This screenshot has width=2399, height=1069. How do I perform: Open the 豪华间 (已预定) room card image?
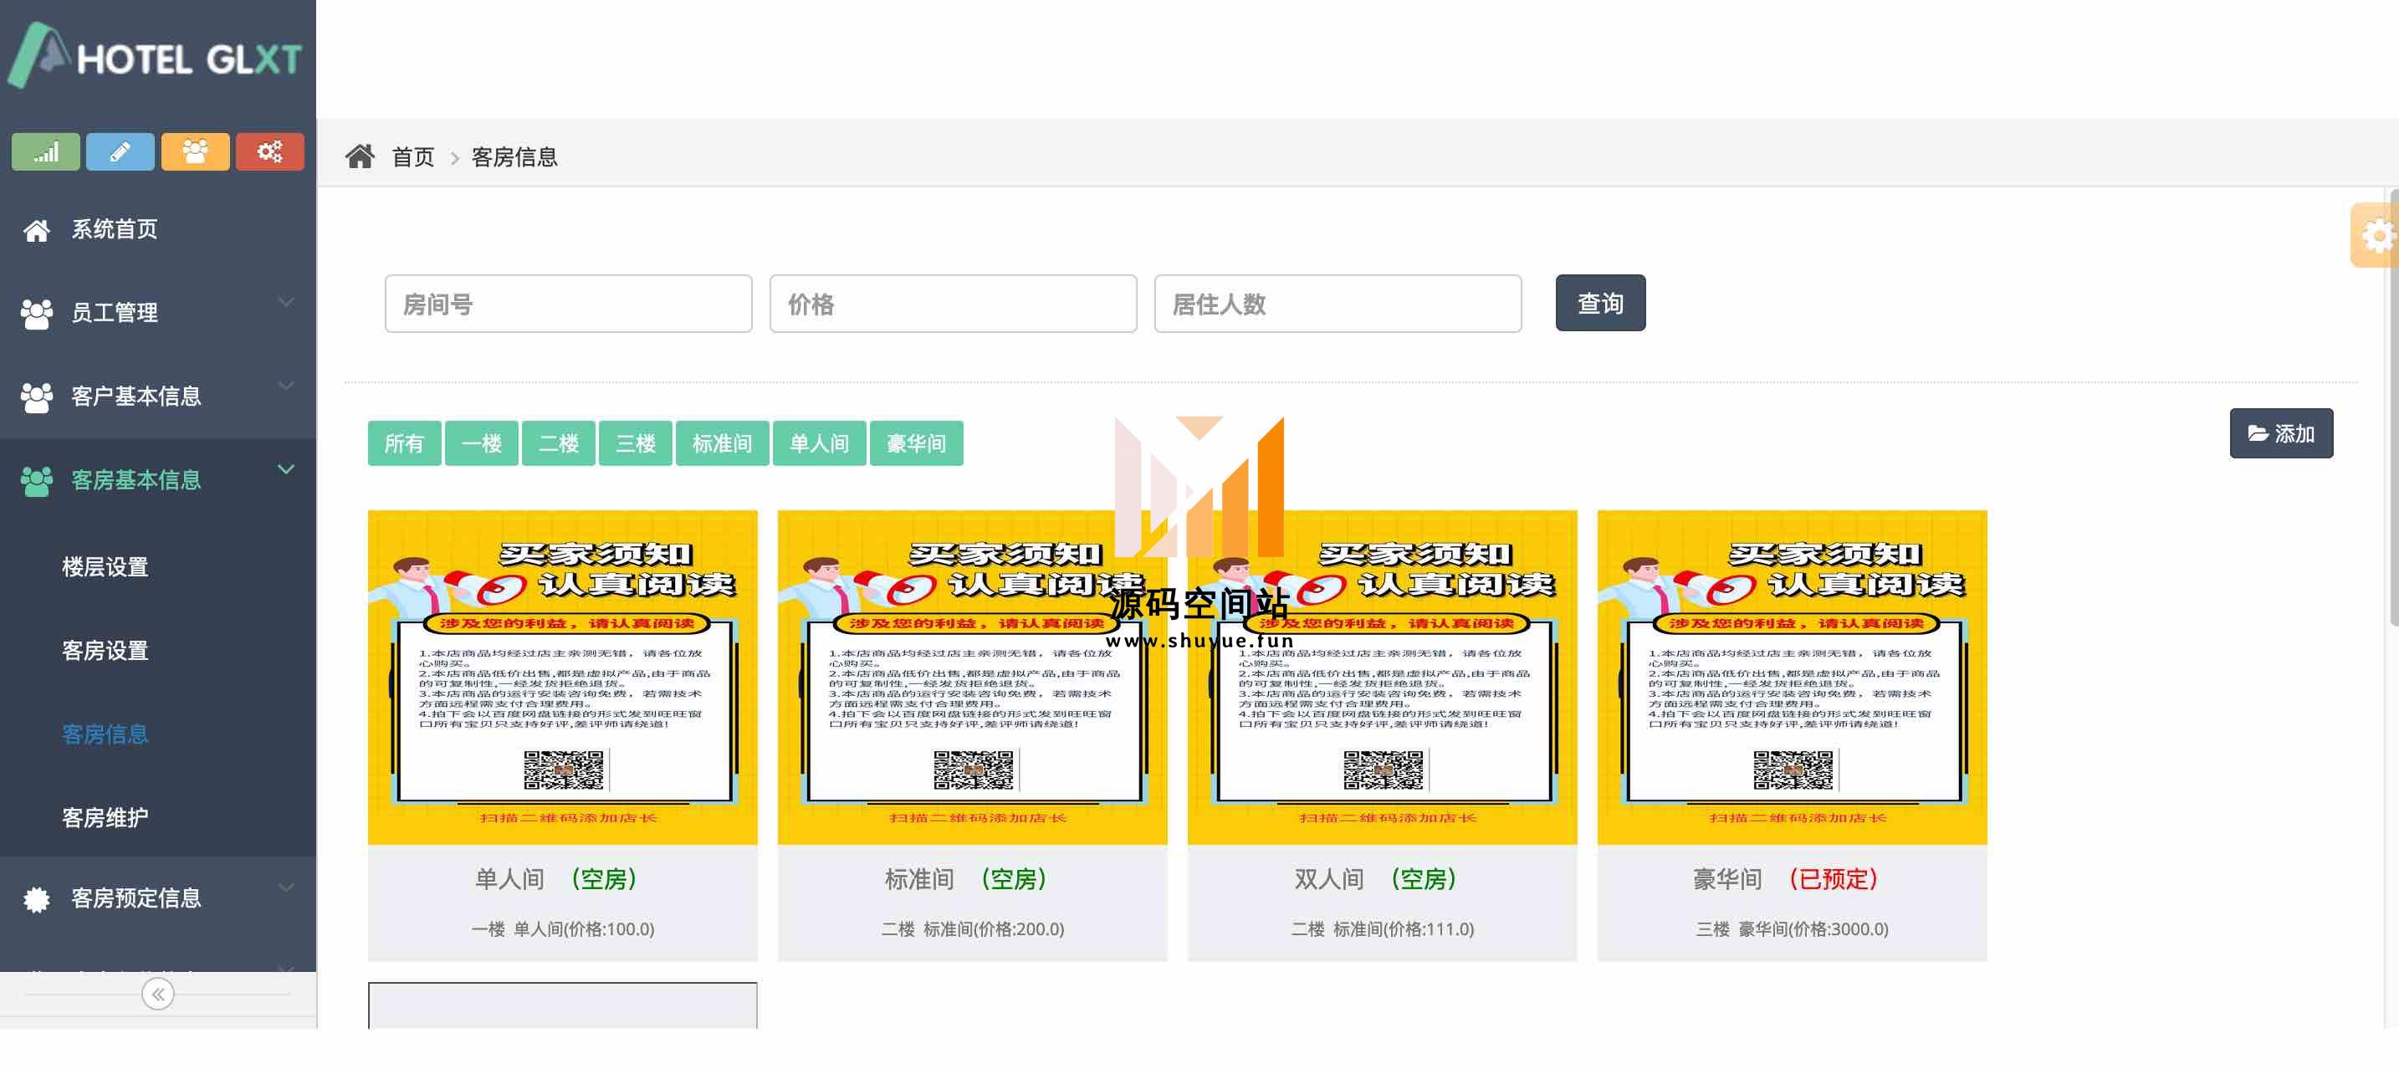pos(1792,678)
